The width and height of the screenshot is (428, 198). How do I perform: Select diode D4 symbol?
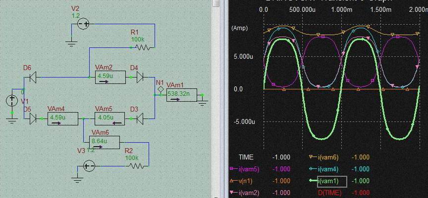[x=140, y=77]
